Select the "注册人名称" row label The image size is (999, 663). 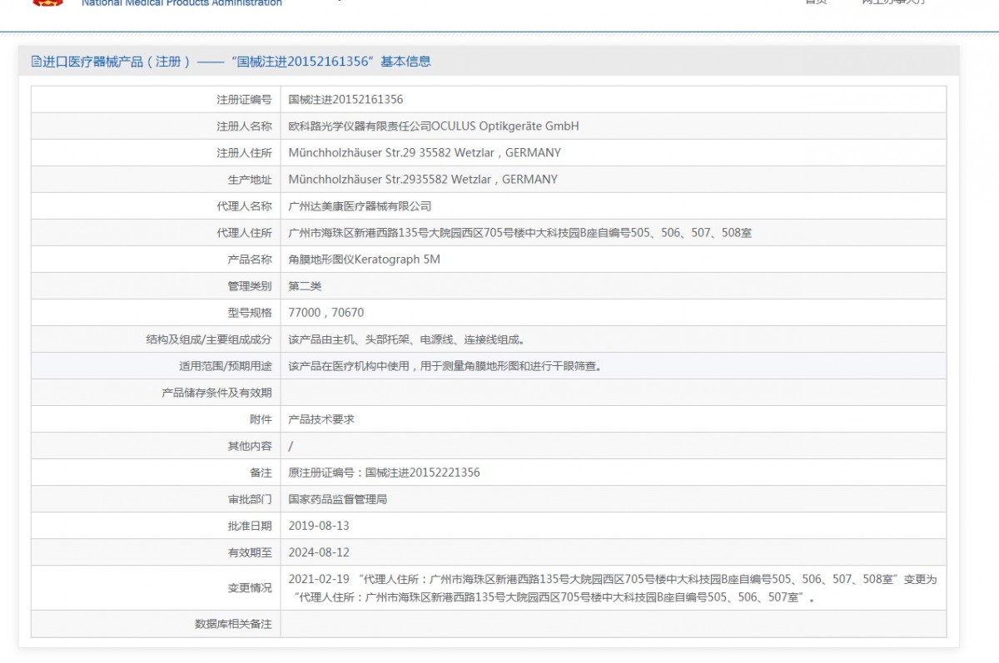click(x=244, y=126)
